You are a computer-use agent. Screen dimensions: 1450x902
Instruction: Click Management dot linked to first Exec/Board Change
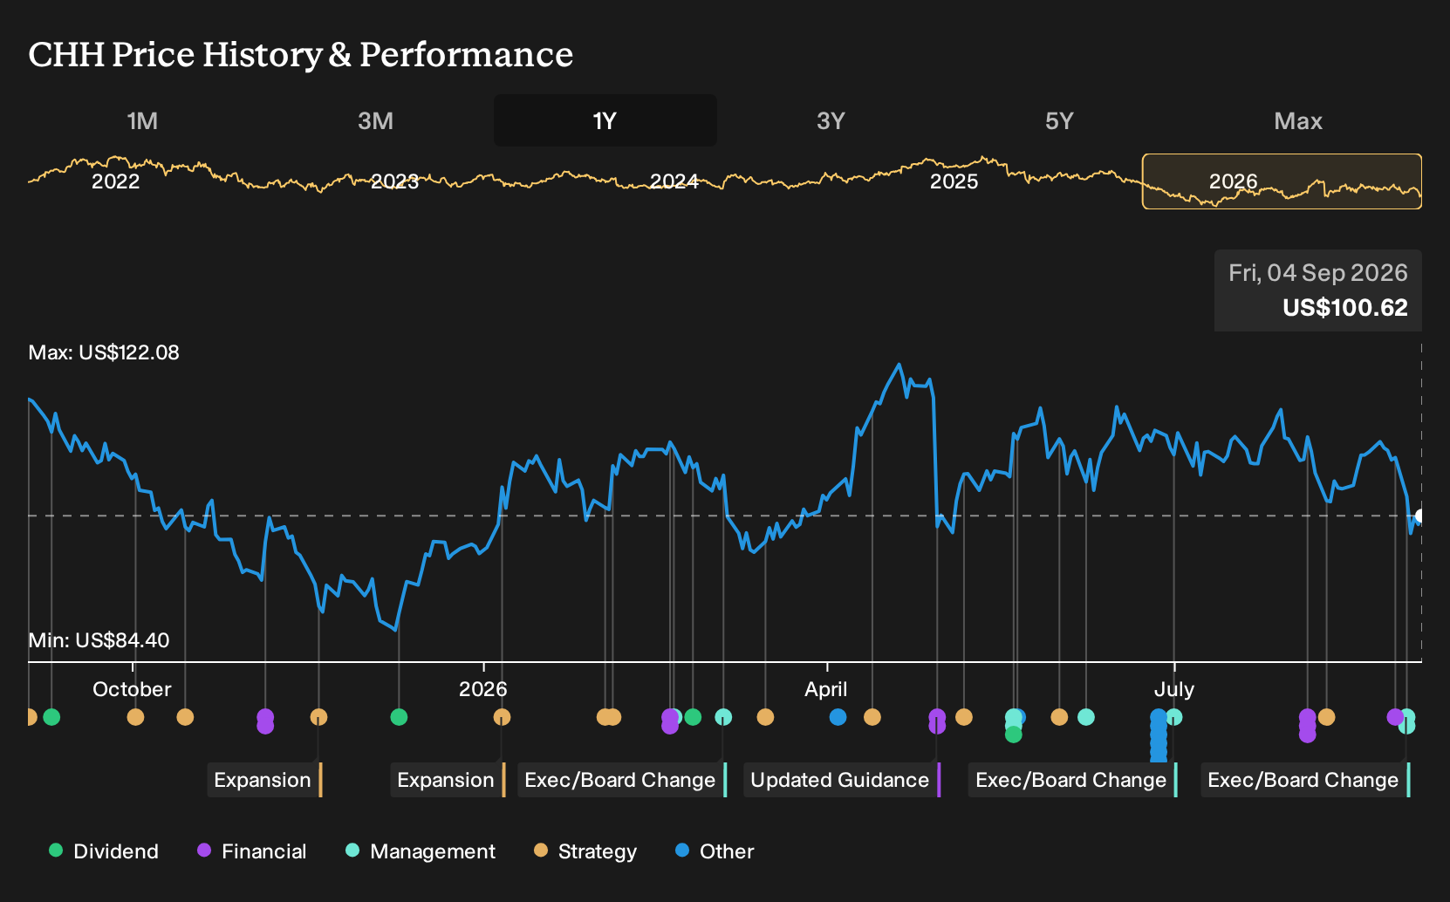click(723, 717)
